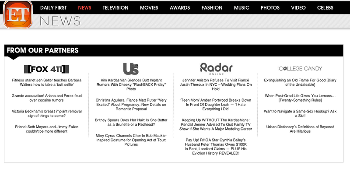Open the Movies section

click(x=149, y=7)
